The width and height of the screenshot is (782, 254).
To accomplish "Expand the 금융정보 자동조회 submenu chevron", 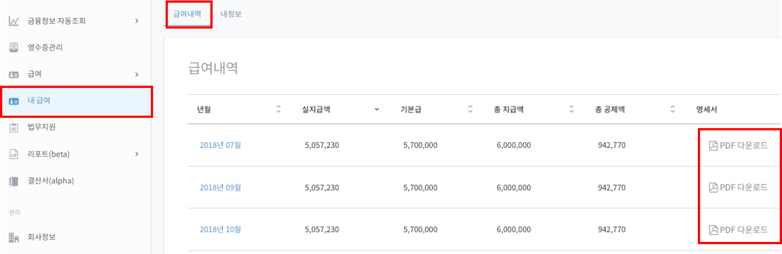I will (137, 21).
